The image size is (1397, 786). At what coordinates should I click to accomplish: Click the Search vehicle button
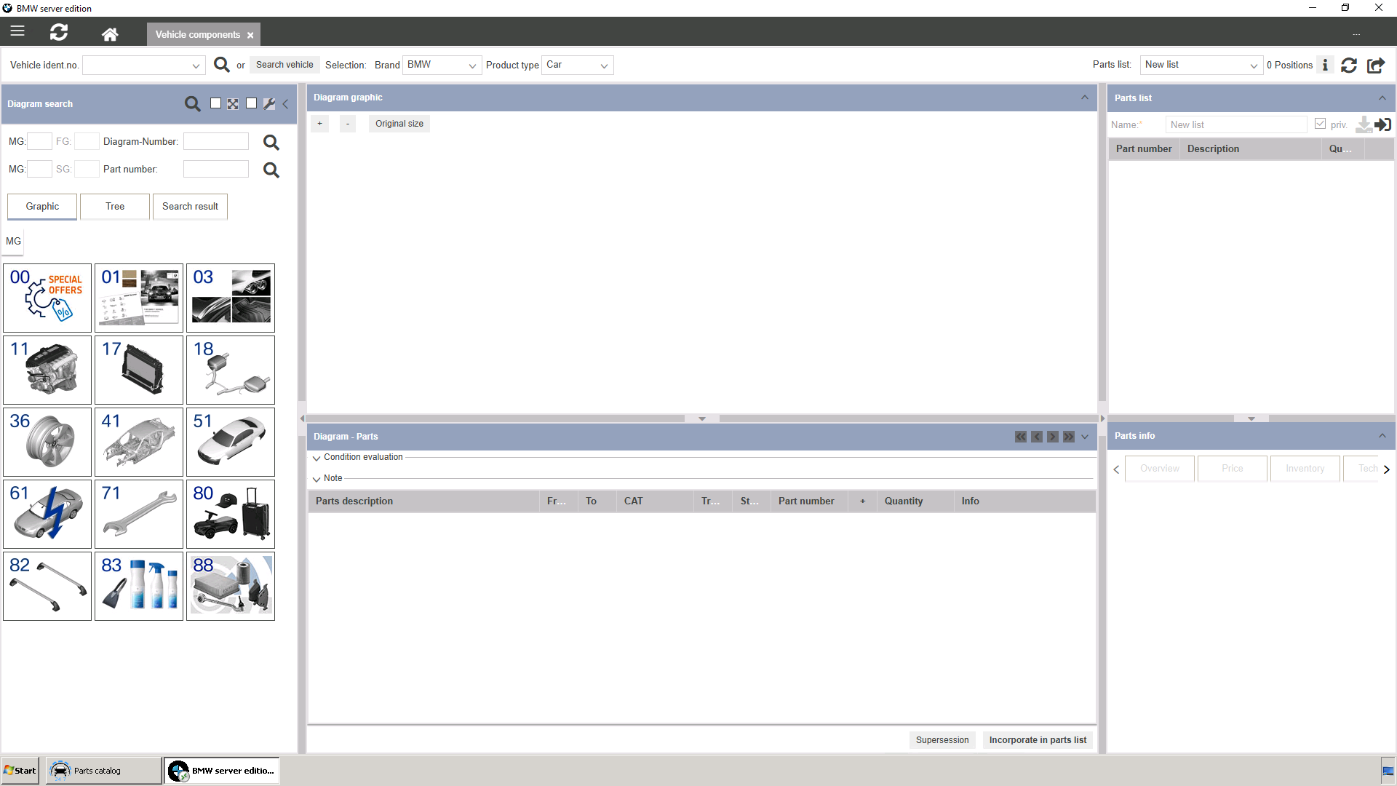(x=284, y=65)
